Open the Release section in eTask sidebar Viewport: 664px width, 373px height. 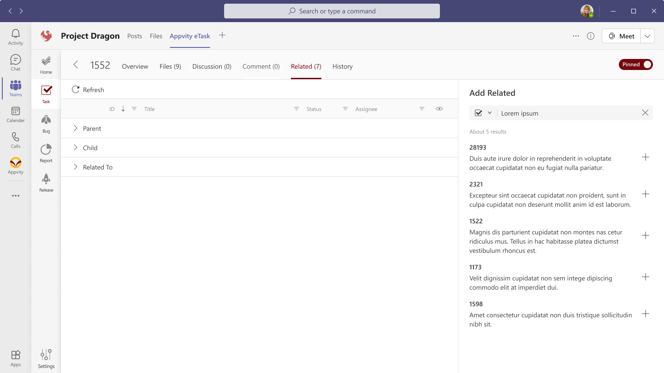(46, 181)
